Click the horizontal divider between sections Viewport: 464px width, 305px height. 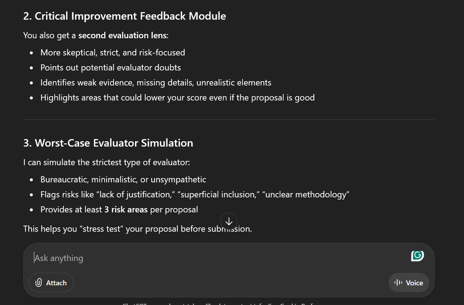point(229,119)
